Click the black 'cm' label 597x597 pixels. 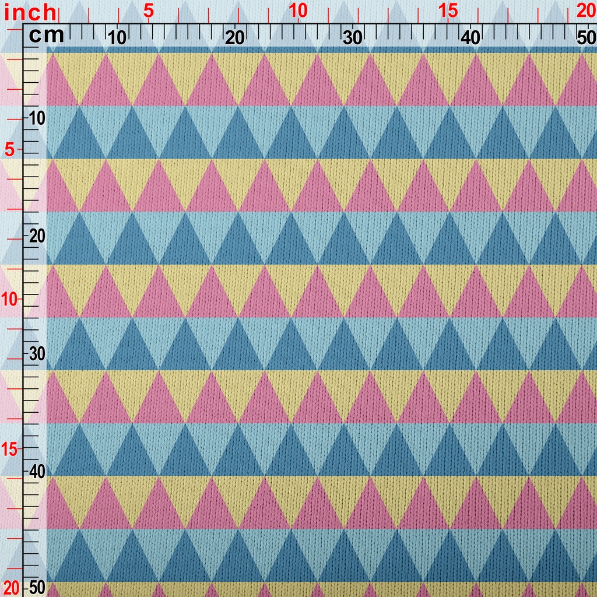[46, 36]
